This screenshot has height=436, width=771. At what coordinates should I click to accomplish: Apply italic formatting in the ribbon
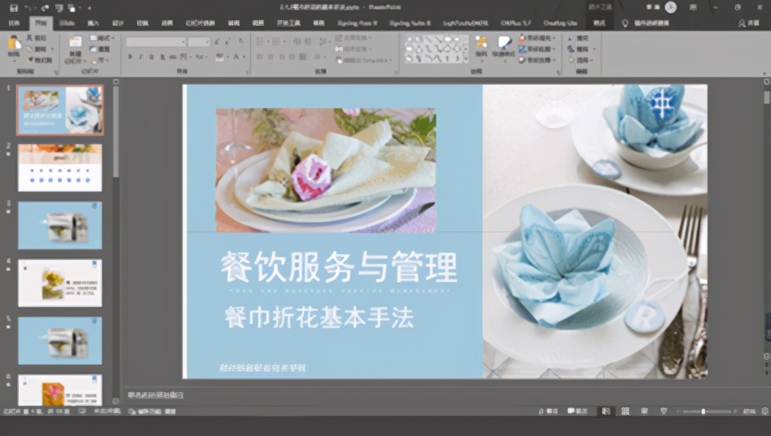[x=141, y=56]
